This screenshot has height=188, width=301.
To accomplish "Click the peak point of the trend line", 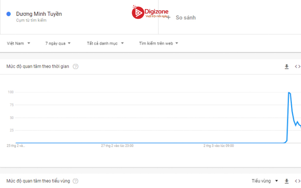I will point(289,92).
